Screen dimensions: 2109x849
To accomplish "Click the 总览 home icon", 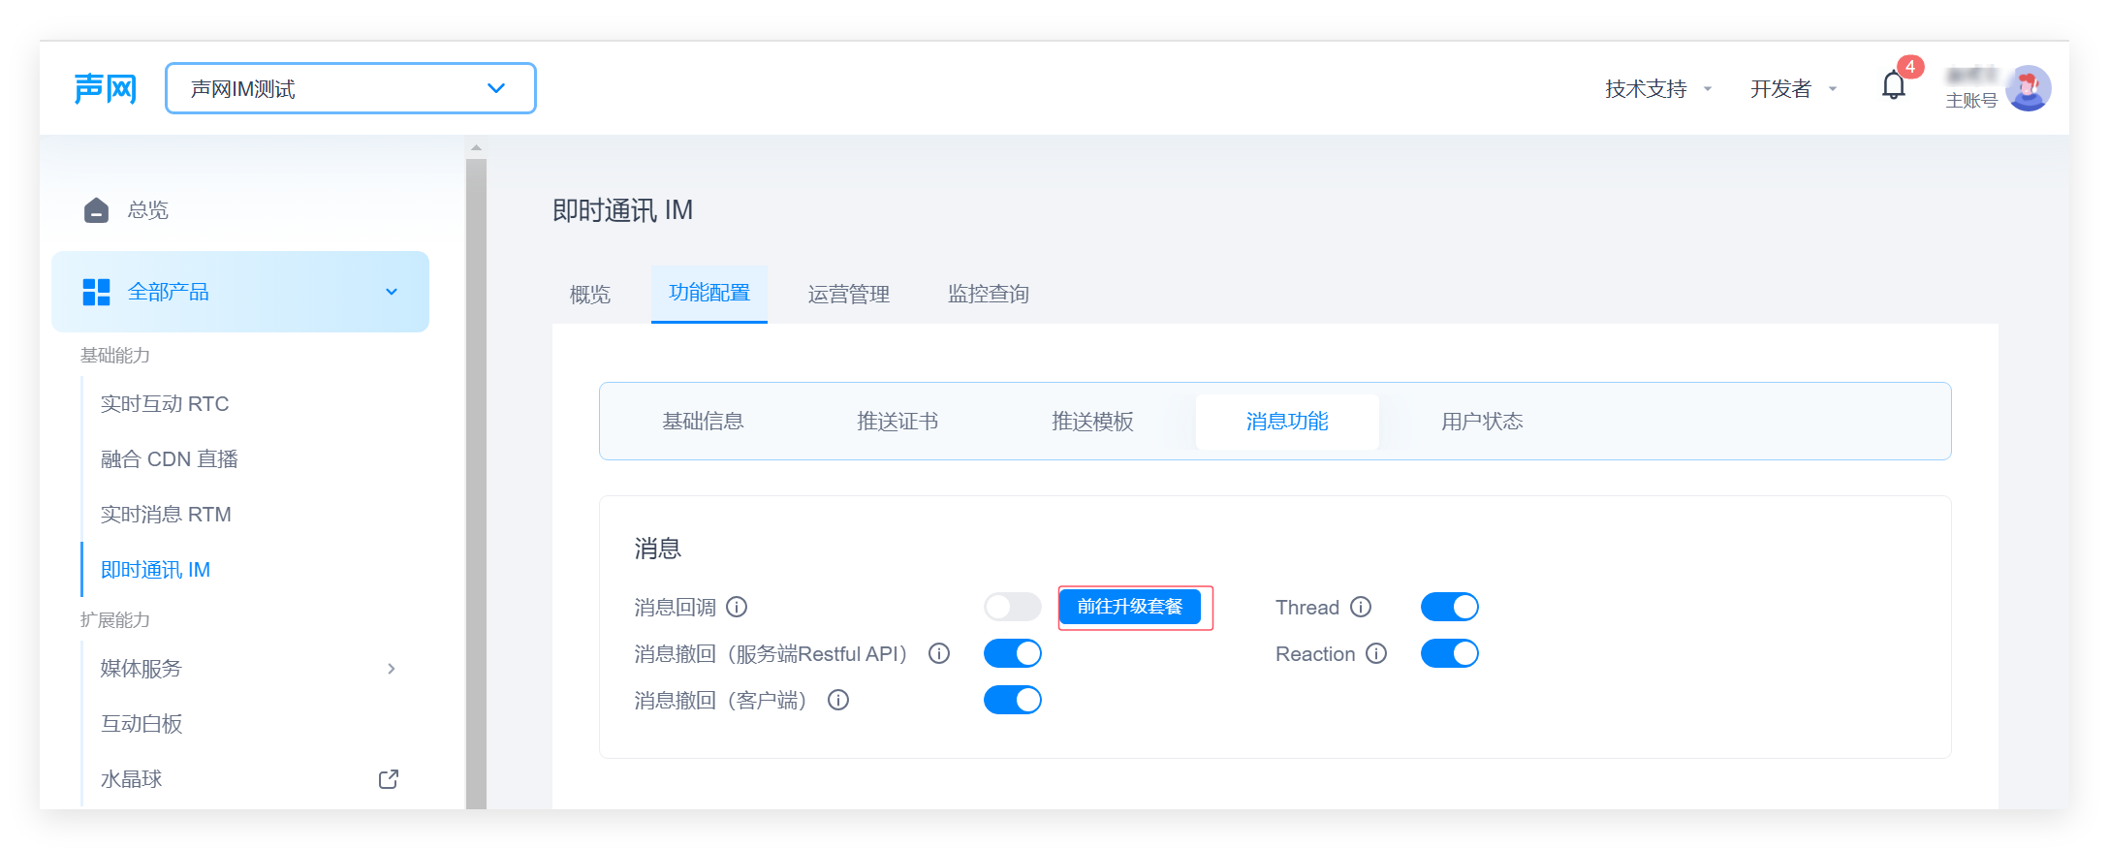I will (96, 210).
